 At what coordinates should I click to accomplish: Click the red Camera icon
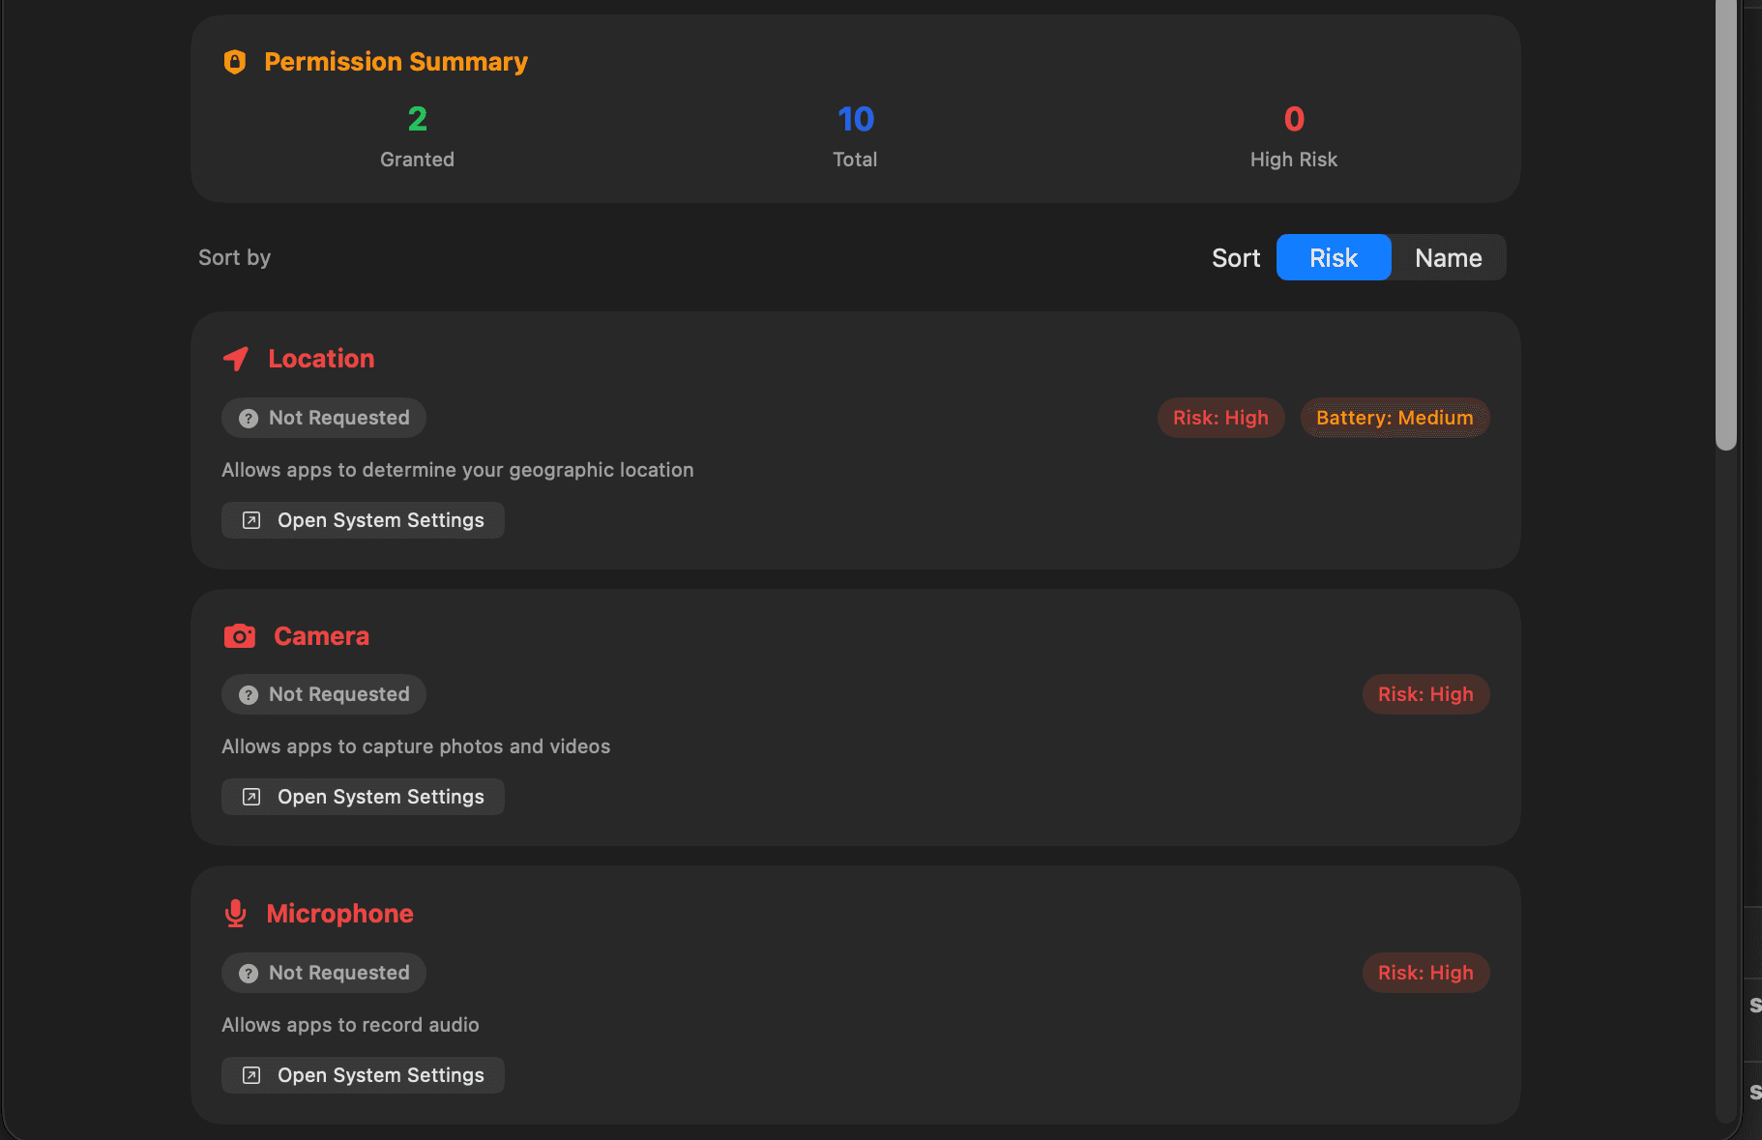(x=240, y=636)
